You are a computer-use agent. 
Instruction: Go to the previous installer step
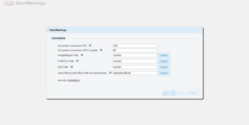pyautogui.click(x=165, y=93)
